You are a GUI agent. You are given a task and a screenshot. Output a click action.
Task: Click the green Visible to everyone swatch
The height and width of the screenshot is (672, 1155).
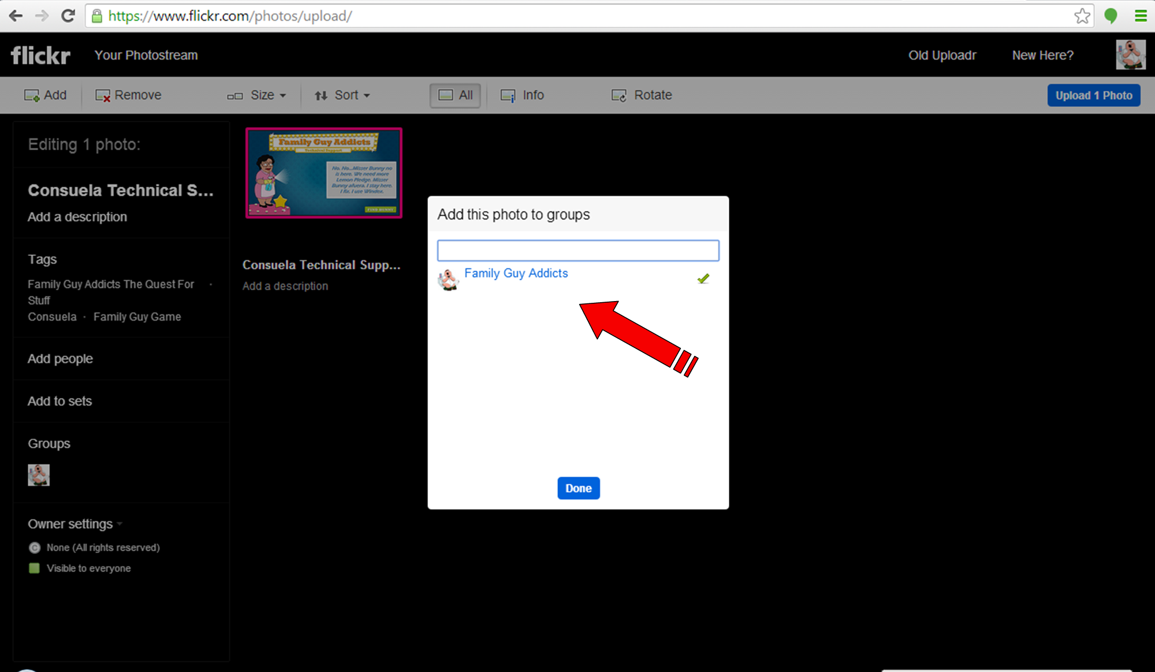tap(34, 568)
